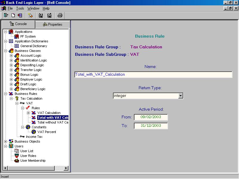Click the Application Dictionaries grid icon

pos(11,41)
